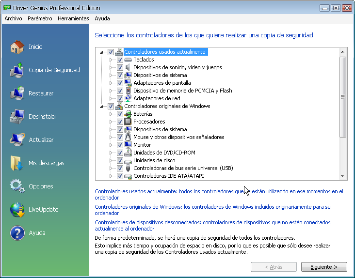The image size is (355, 278).
Task: Select the Controladores originales de Windows icon
Action: (x=119, y=106)
